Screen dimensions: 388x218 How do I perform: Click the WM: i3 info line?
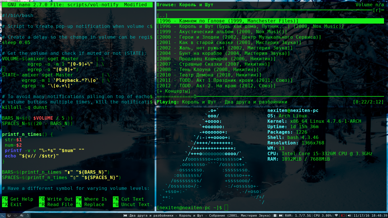[276, 148]
